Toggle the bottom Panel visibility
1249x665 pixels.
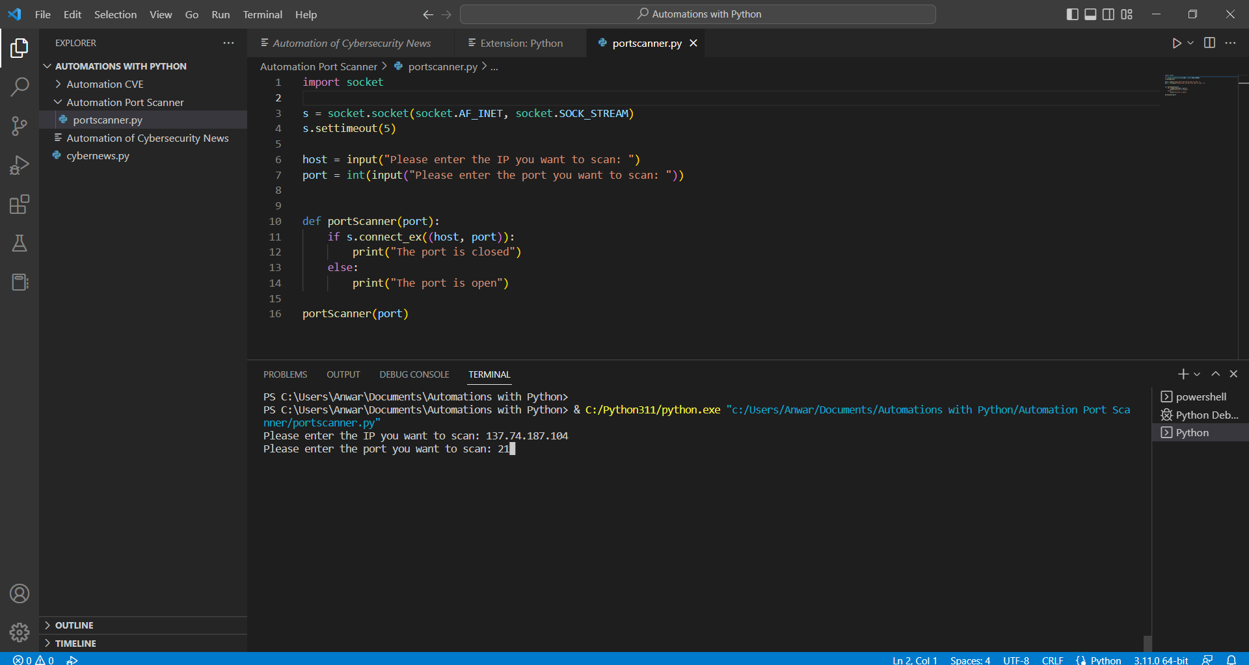click(1090, 14)
